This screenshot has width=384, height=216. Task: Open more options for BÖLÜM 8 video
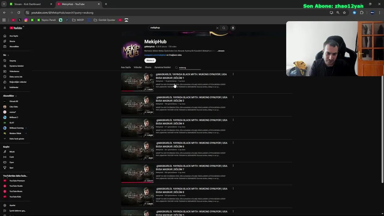tap(233, 189)
